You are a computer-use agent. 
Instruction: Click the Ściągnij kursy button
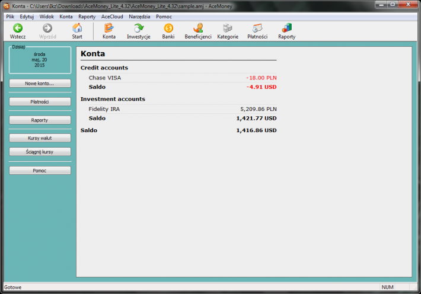pos(40,152)
